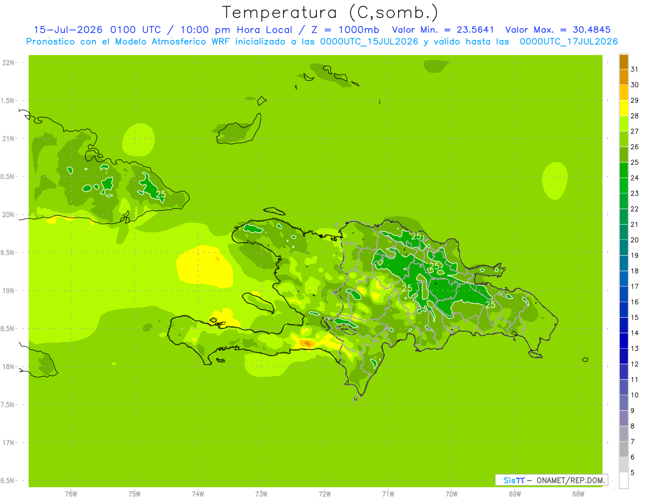
Task: Click the colorbar label '23'
Action: pyautogui.click(x=634, y=193)
